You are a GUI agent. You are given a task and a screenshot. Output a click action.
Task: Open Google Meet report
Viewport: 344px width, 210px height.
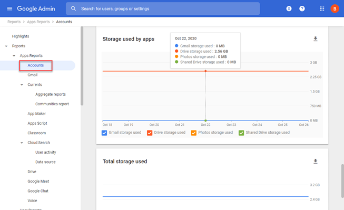coord(38,181)
